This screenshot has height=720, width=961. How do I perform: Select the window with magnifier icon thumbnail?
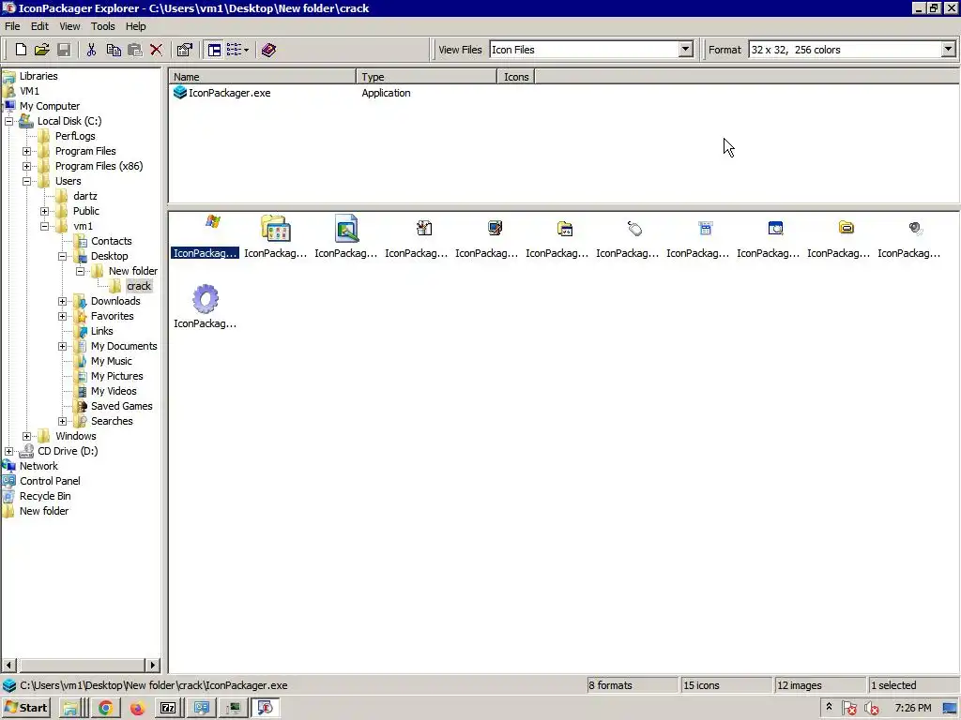coord(775,229)
